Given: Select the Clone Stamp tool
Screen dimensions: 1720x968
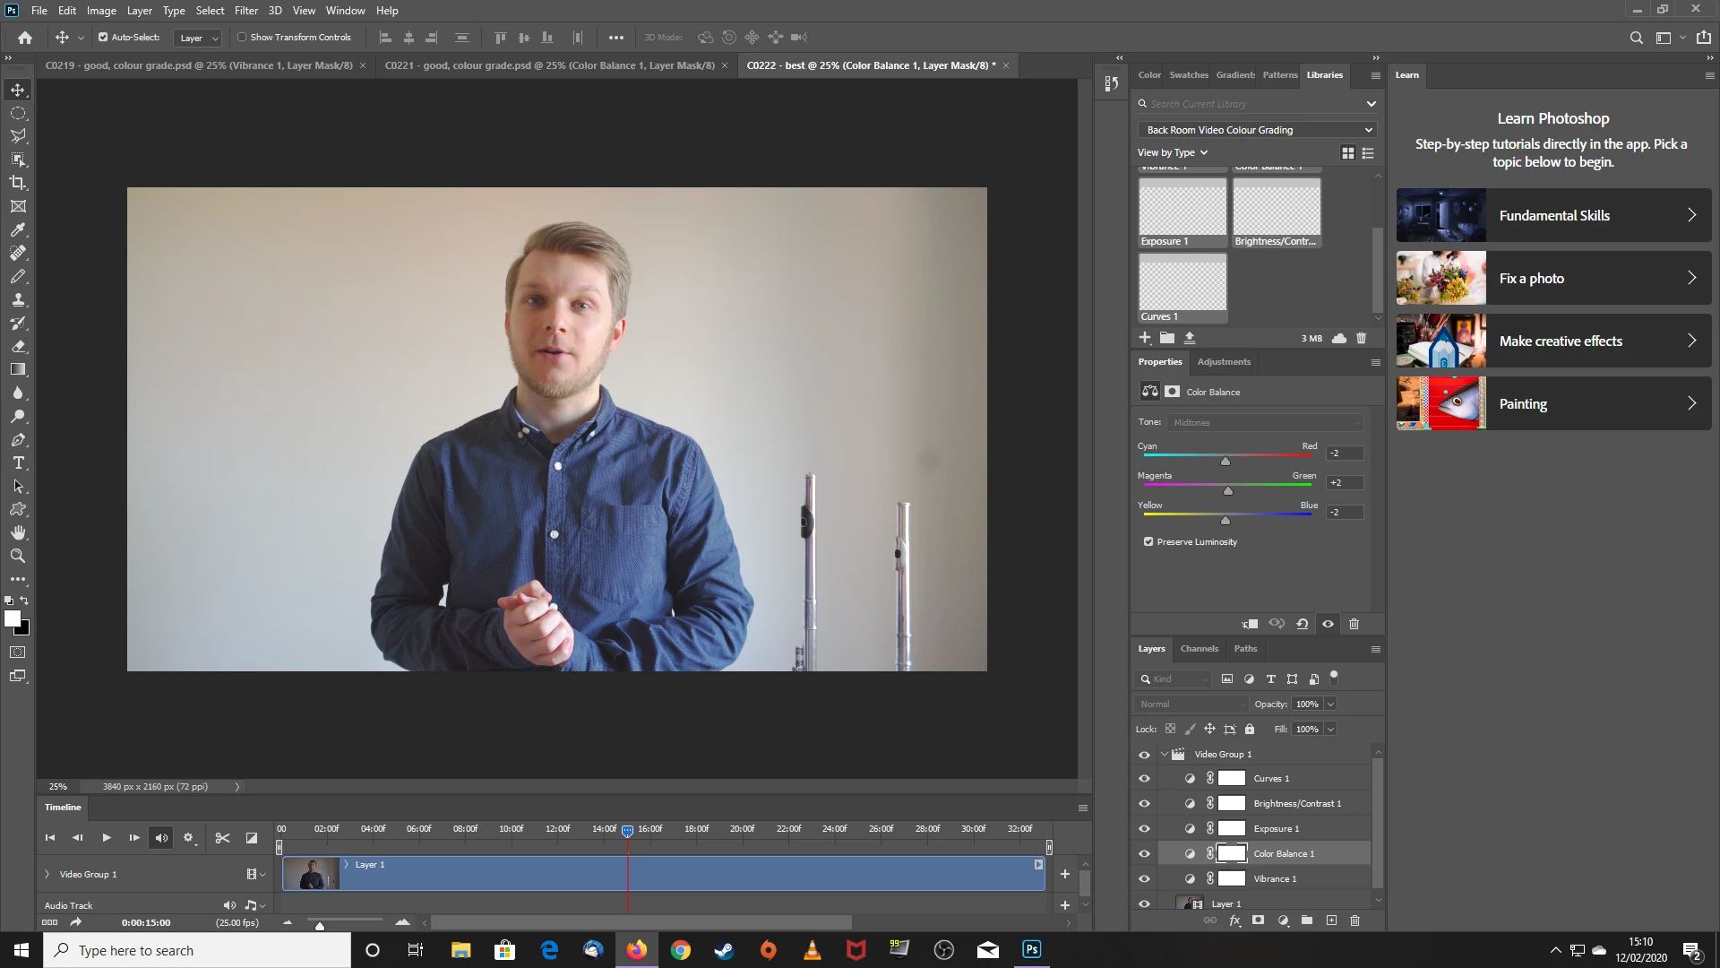Looking at the screenshot, I should coord(18,300).
